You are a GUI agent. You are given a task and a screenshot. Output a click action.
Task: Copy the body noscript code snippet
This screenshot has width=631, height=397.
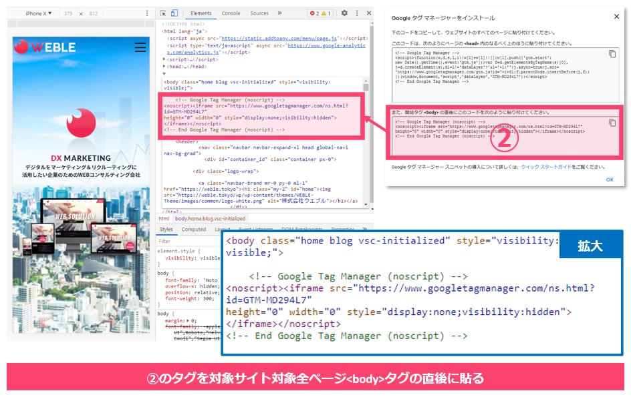pyautogui.click(x=612, y=123)
